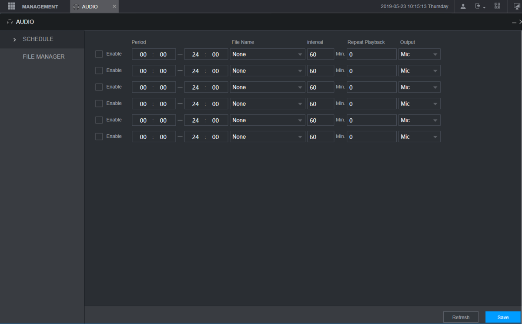Close the AUDIO tab

click(x=114, y=7)
